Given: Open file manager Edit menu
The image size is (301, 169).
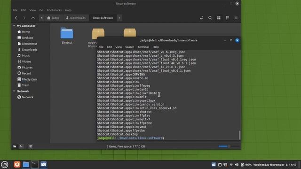Looking at the screenshot, I should tap(24, 10).
